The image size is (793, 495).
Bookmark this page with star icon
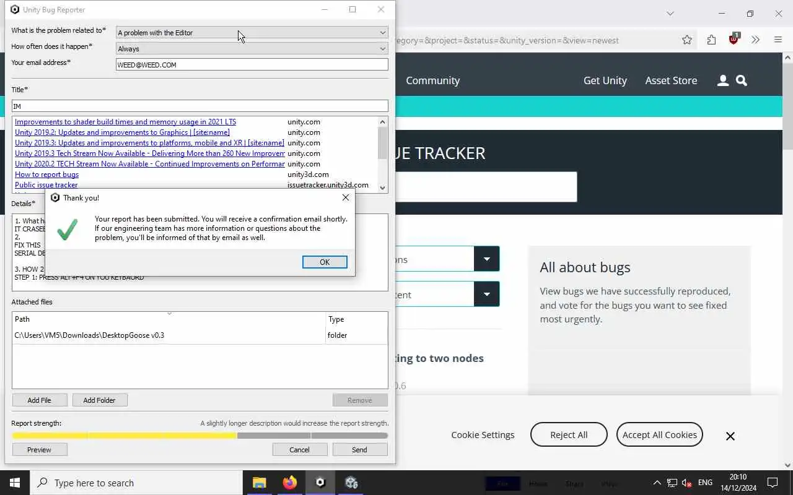point(687,40)
